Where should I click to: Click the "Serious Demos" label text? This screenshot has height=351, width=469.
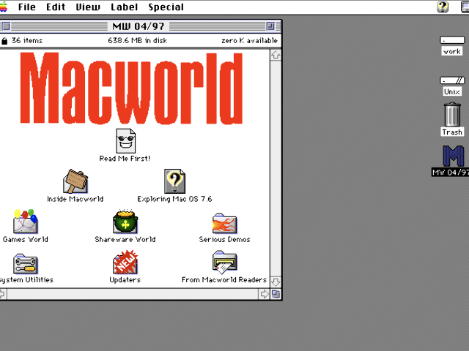pyautogui.click(x=224, y=239)
